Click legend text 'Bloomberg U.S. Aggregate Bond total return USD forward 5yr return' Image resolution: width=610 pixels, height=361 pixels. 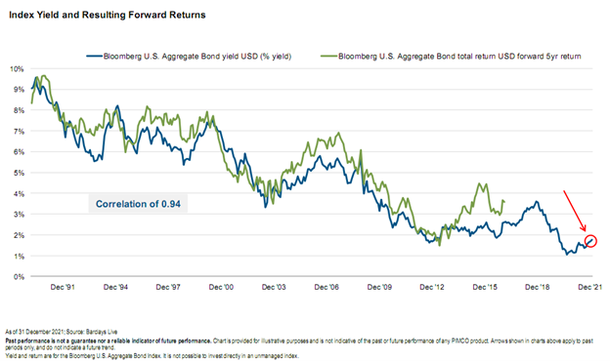pyautogui.click(x=459, y=57)
